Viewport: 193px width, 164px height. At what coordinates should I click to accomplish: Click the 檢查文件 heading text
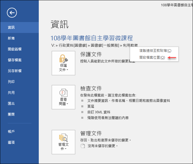coord(91,88)
